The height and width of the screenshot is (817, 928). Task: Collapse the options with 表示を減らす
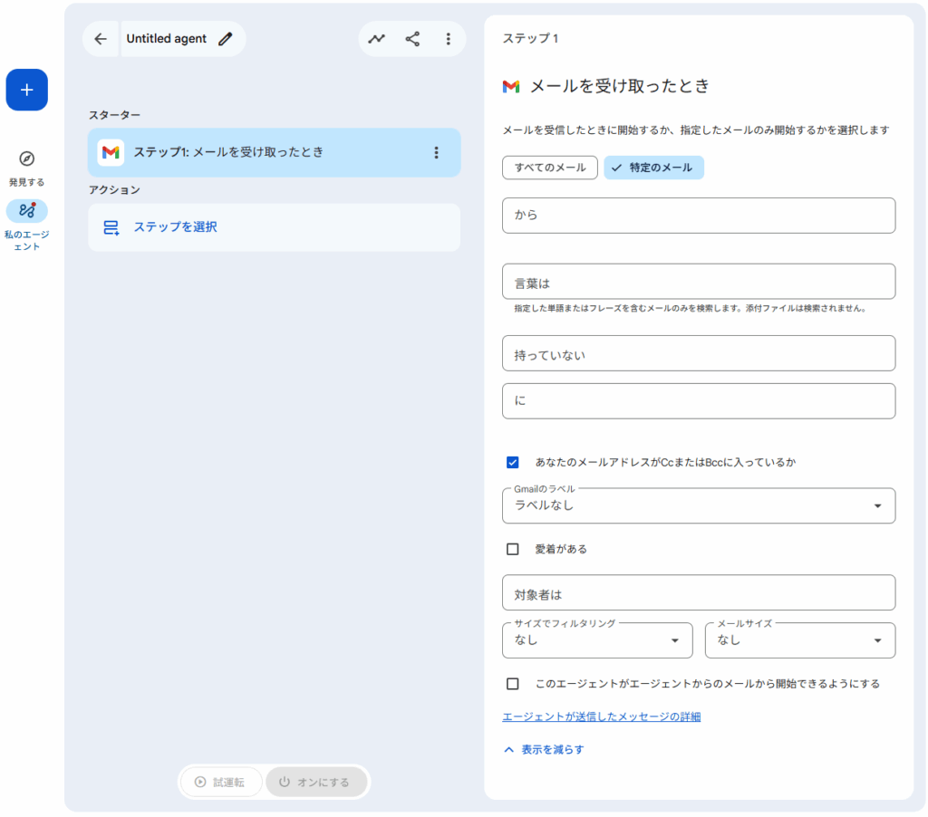click(x=544, y=749)
